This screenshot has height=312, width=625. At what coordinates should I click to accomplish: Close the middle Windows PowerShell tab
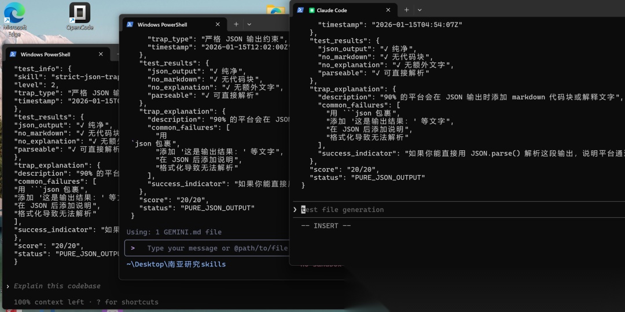click(218, 24)
